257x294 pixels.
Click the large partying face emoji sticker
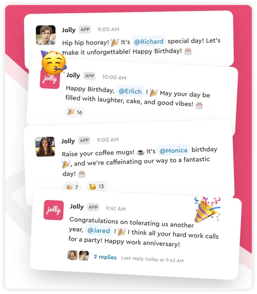click(54, 62)
